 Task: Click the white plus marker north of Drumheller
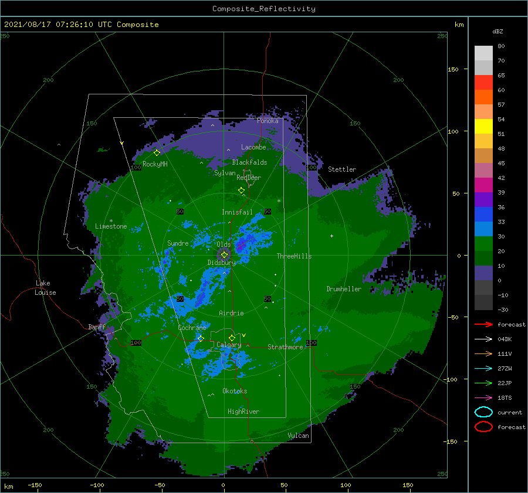tap(331, 236)
